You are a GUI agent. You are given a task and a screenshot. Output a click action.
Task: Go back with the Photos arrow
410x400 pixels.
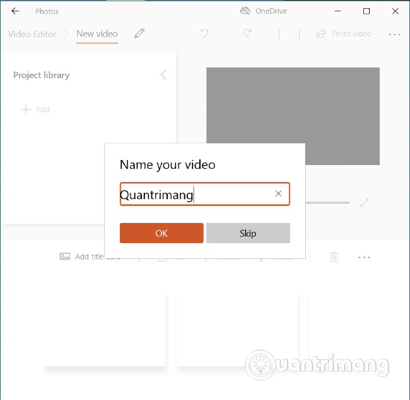[x=15, y=11]
